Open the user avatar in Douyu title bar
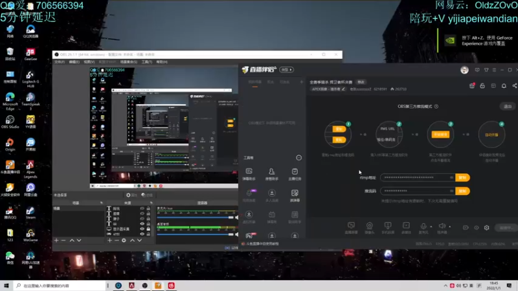 point(464,70)
